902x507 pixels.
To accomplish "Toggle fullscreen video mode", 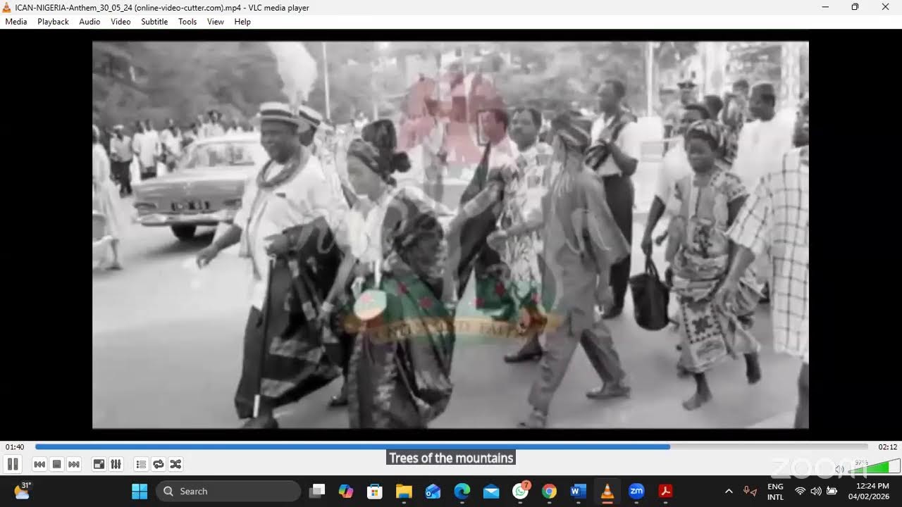I will point(99,464).
